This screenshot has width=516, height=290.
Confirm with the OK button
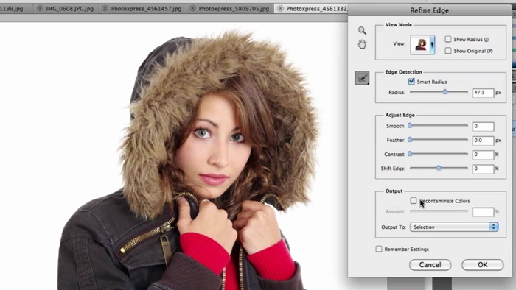482,265
